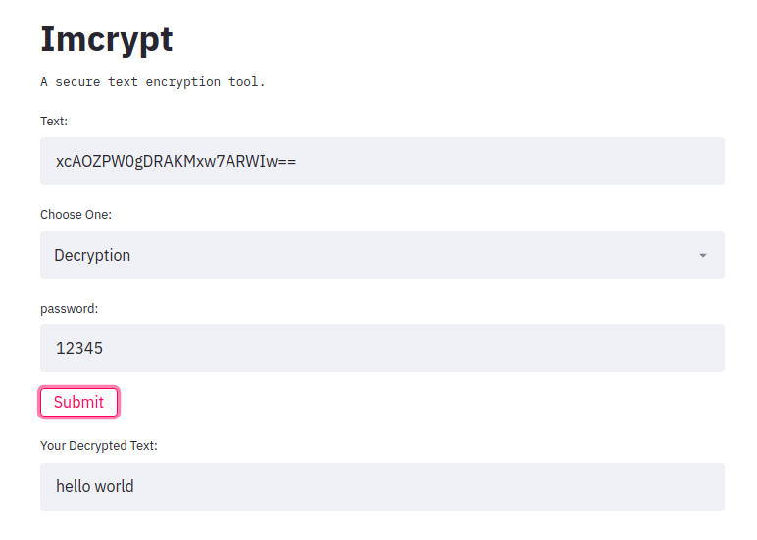757x540 pixels.
Task: Click the 'Text:' field label
Action: tap(54, 122)
